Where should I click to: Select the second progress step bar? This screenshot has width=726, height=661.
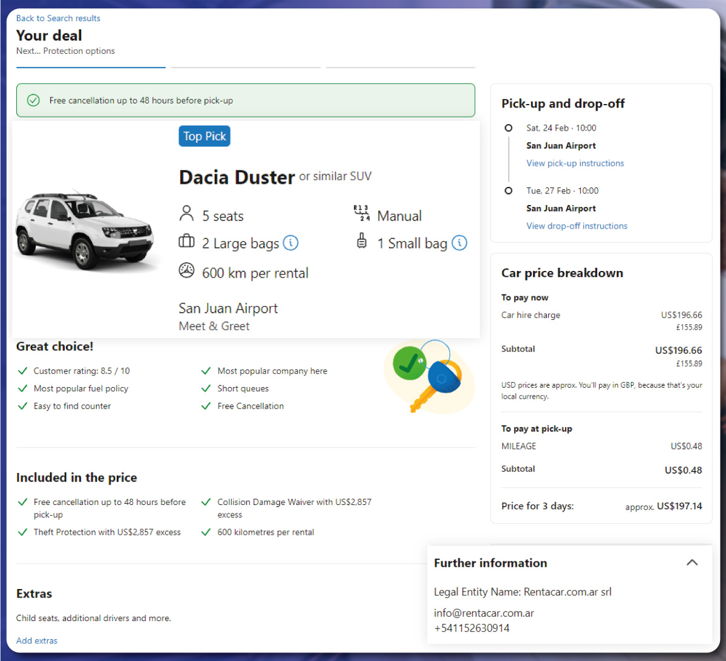[246, 67]
